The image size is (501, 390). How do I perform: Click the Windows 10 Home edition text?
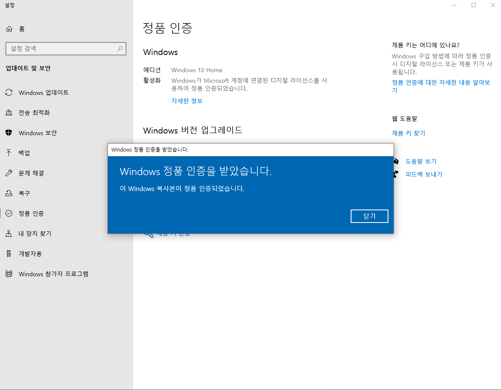click(x=197, y=70)
